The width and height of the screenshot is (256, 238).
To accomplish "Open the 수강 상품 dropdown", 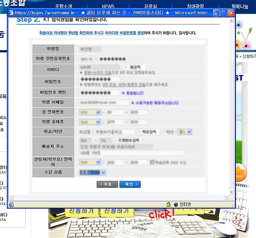I will click(x=102, y=173).
